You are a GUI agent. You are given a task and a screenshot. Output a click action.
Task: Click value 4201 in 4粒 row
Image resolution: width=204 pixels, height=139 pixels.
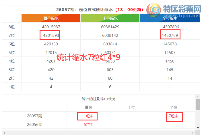click(51, 61)
